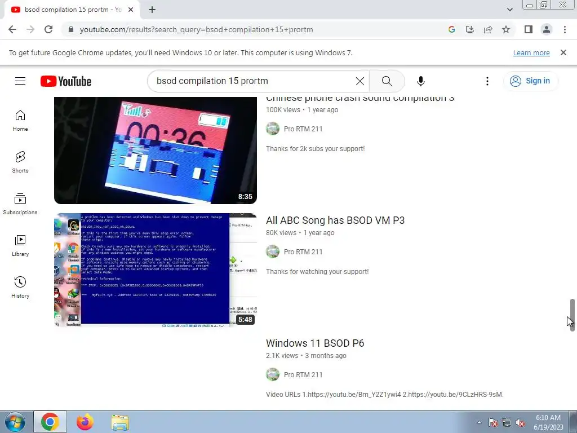
Task: Show hidden system tray icons
Action: 479,422
